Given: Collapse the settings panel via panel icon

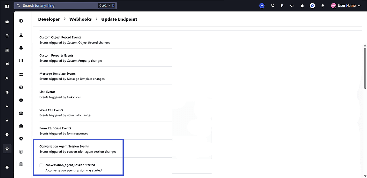Looking at the screenshot, I should pos(21,21).
